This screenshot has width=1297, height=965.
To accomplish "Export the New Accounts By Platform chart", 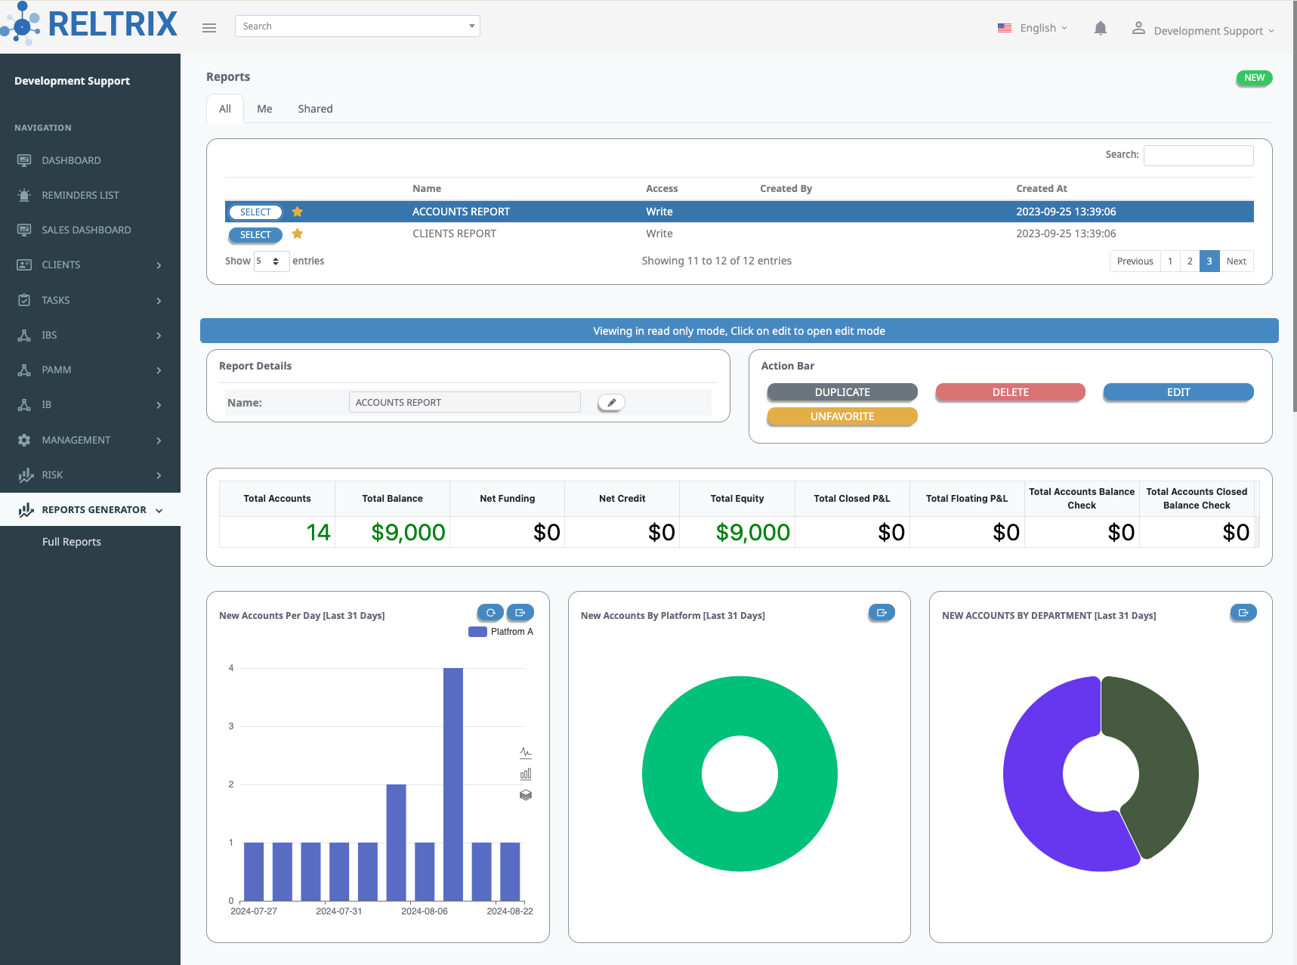I will coord(881,613).
